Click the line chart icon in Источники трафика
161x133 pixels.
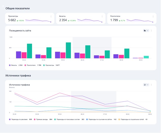(x=145, y=85)
